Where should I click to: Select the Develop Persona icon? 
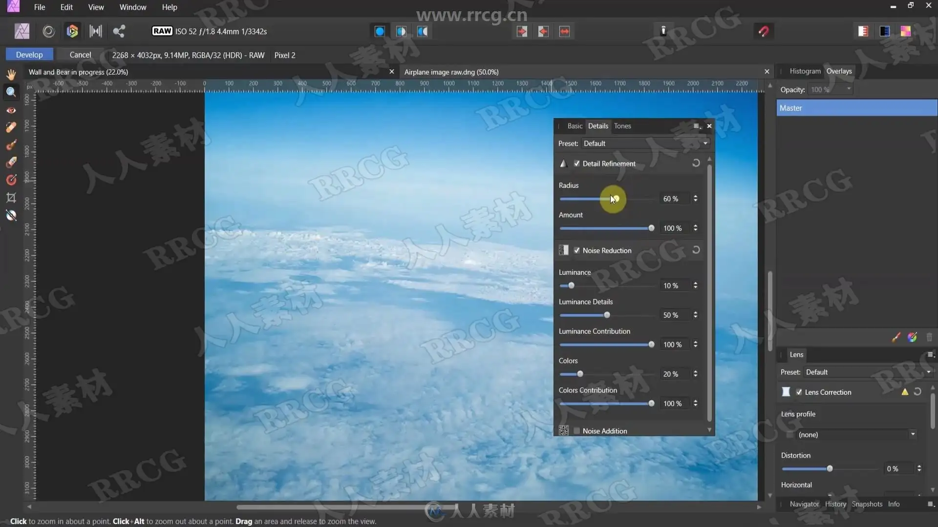pos(72,31)
